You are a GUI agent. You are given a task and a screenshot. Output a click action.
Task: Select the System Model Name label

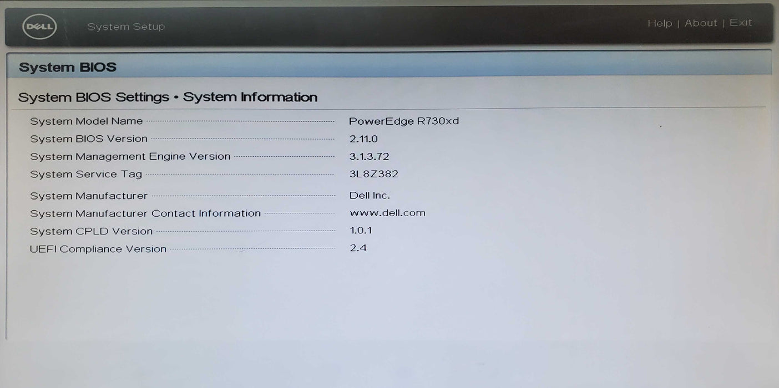(x=87, y=121)
